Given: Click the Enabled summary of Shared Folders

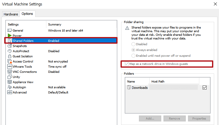Looking at the screenshot, I should [x=54, y=41].
